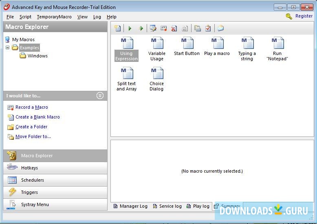The width and height of the screenshot is (317, 224).
Task: Maximize the recorder window
Action: coord(293,7)
